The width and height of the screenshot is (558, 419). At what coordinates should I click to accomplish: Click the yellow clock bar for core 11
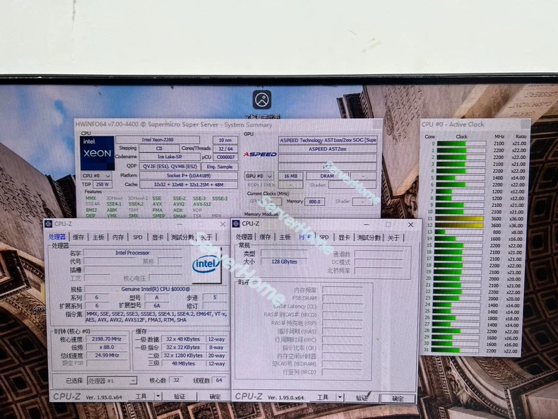pos(459,218)
